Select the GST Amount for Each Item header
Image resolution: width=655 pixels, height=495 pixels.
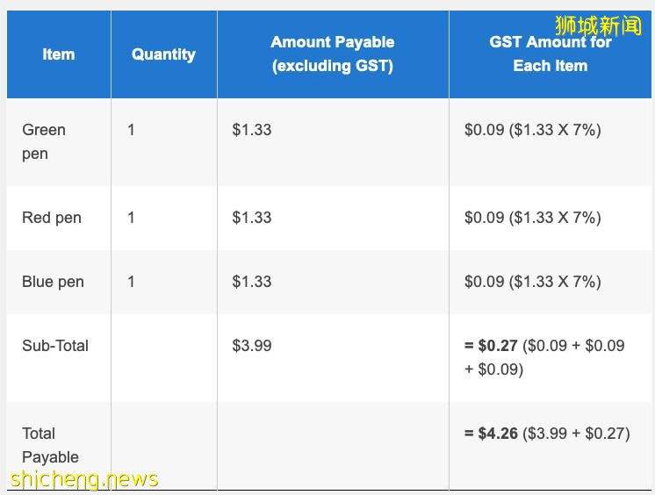tap(550, 54)
